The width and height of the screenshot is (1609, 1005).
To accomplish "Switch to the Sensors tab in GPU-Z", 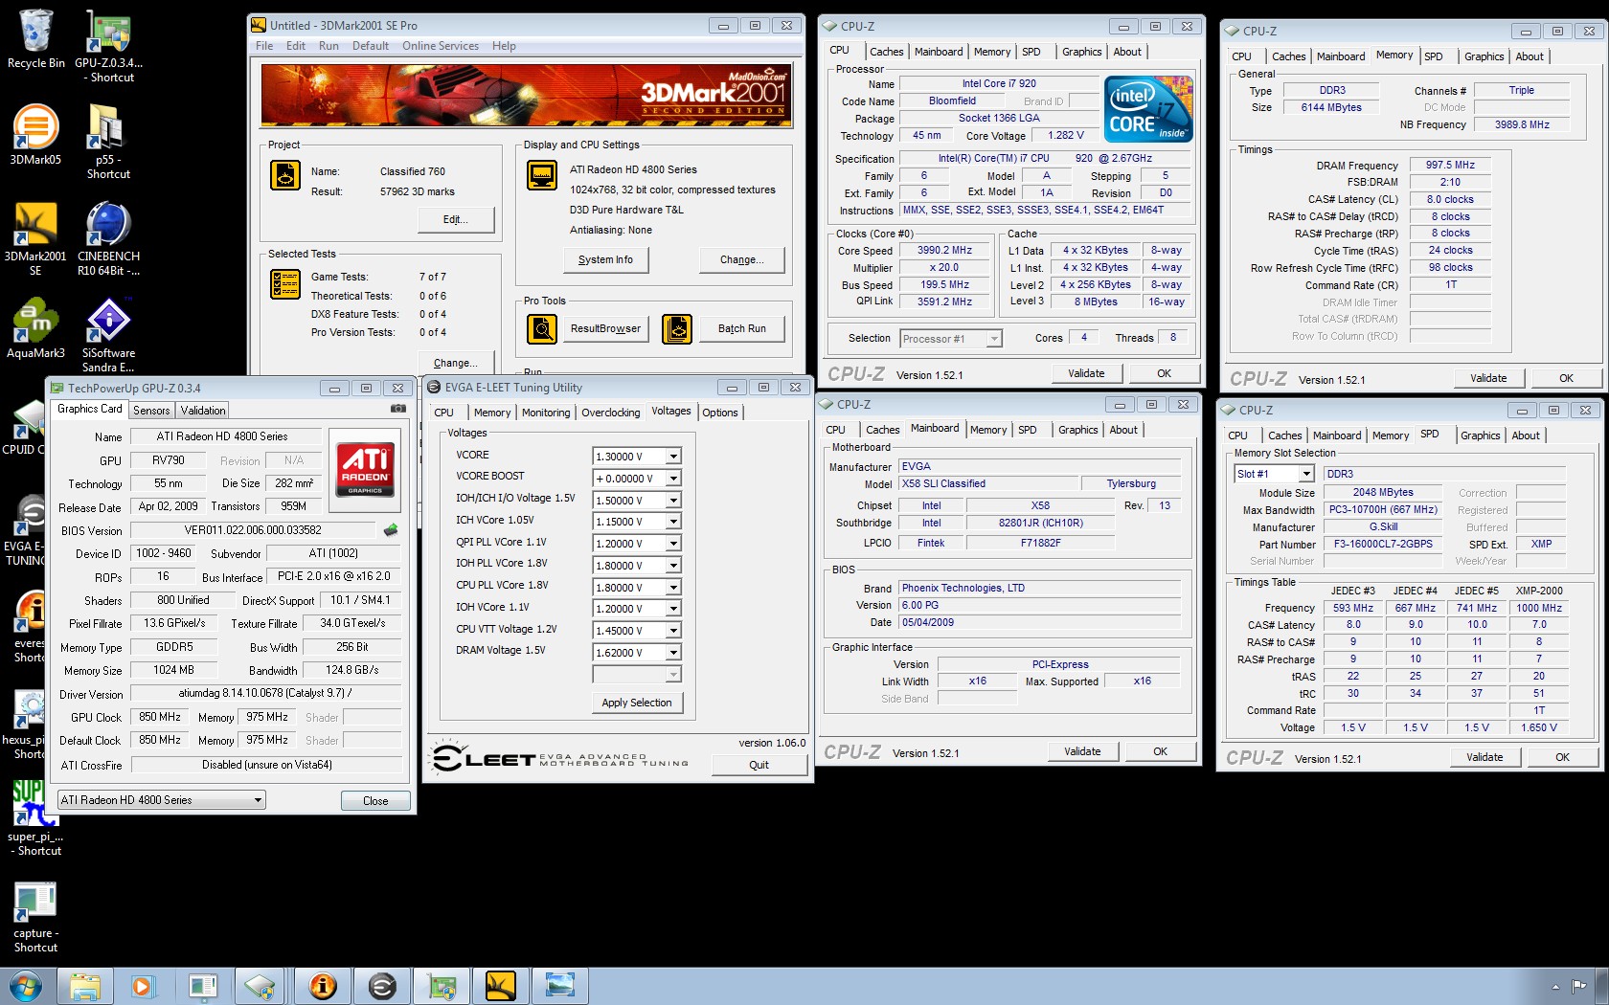I will (151, 411).
